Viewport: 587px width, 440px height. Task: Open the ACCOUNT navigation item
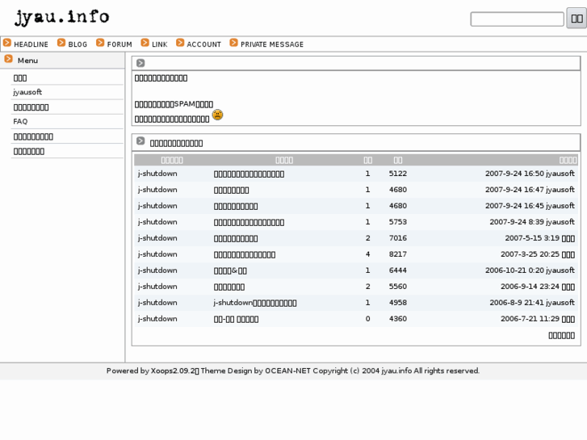tap(204, 44)
